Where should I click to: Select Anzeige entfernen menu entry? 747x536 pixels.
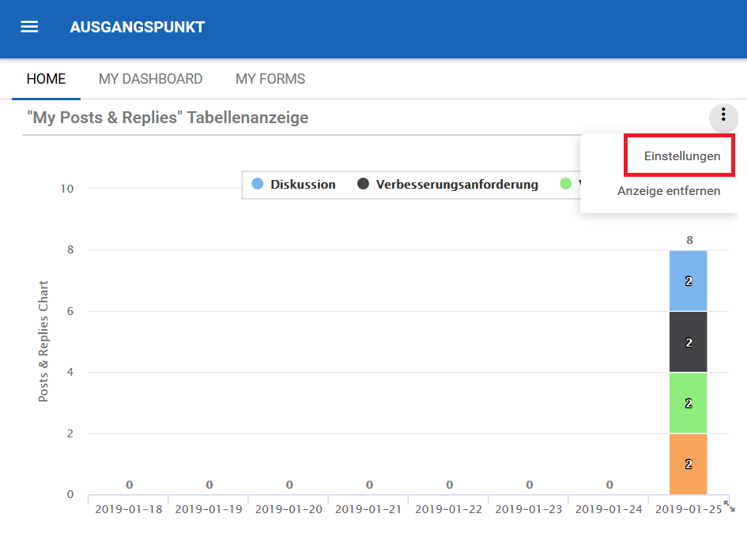(x=669, y=191)
